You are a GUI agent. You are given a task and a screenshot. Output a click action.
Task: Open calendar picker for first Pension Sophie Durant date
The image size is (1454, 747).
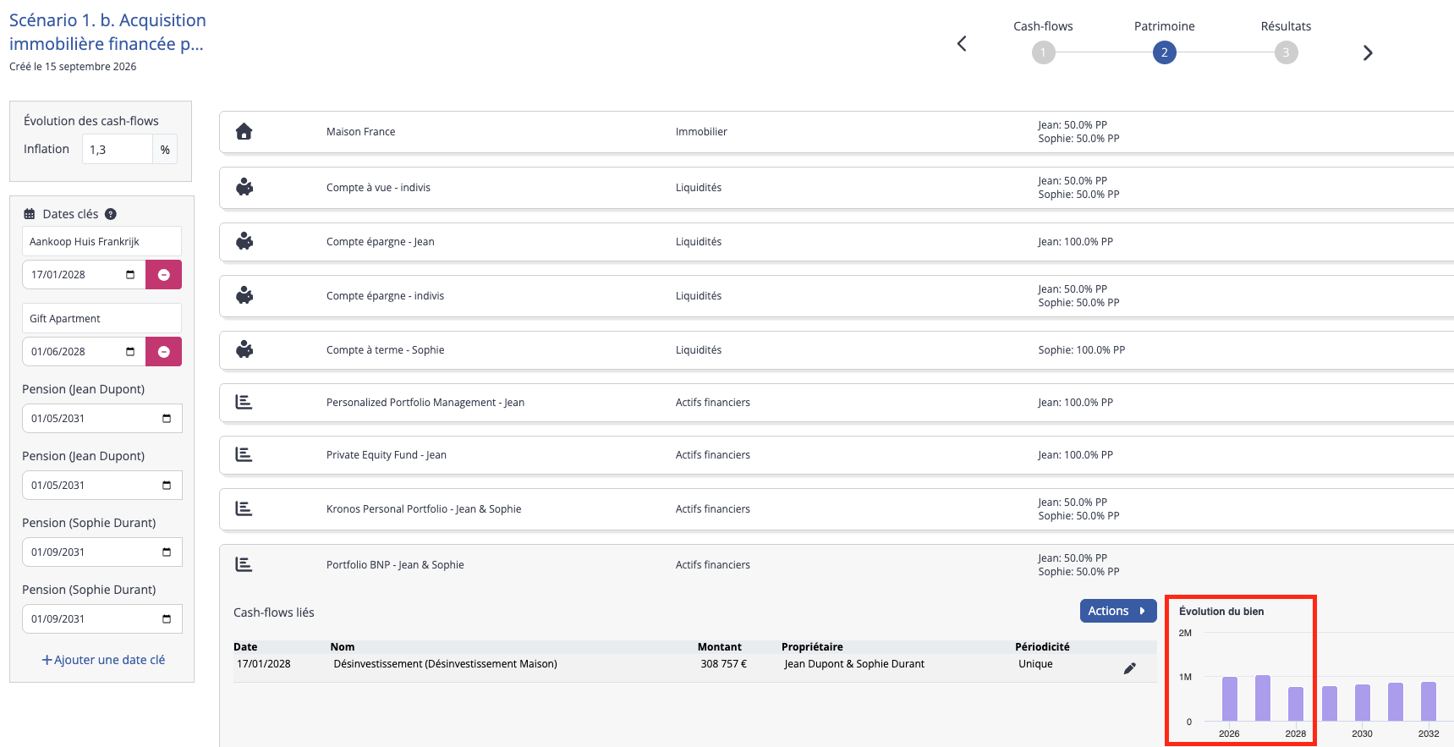tap(167, 552)
